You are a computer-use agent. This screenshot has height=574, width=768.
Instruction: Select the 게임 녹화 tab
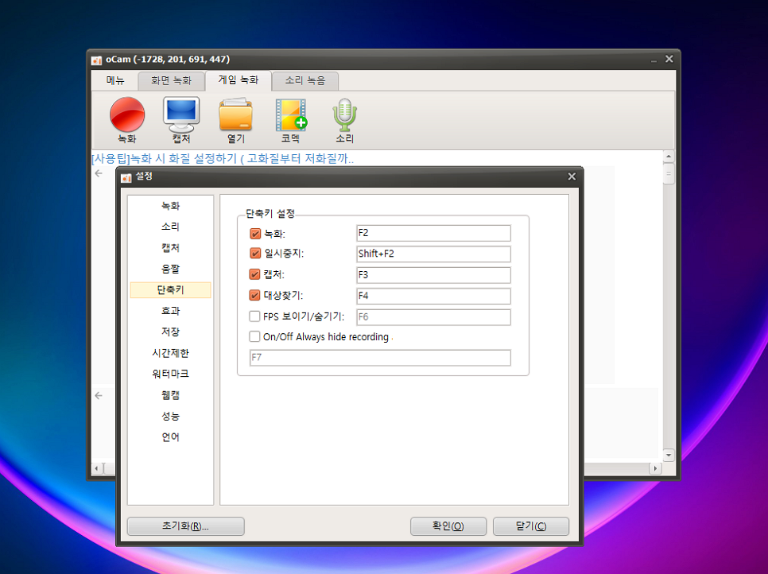click(x=238, y=80)
